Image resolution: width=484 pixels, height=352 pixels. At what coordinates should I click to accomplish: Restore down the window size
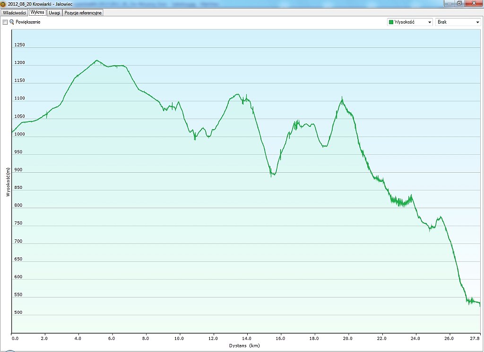[459, 3]
